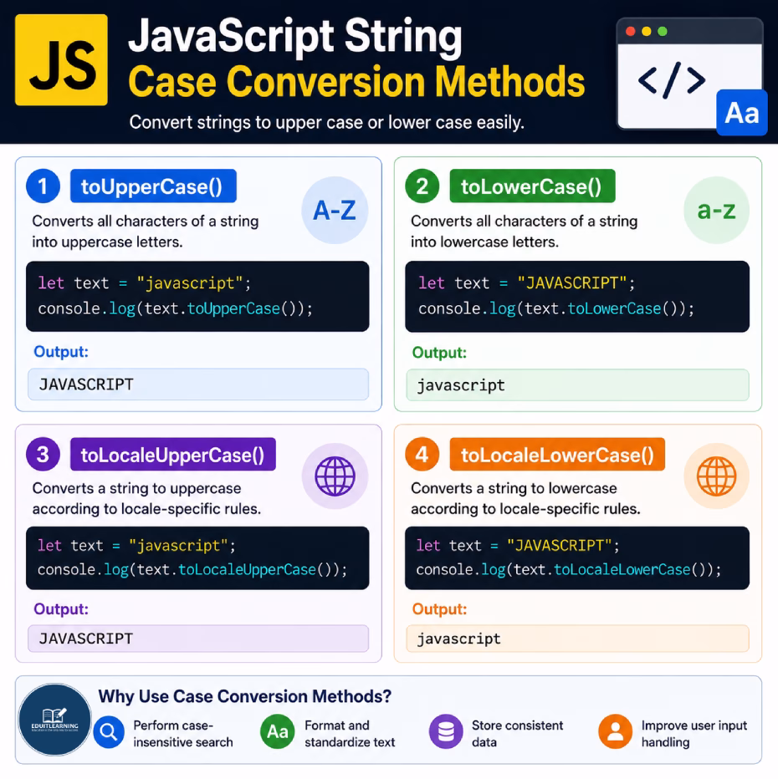
Task: Click the toLocaleUpperCase code block
Action: click(x=197, y=558)
